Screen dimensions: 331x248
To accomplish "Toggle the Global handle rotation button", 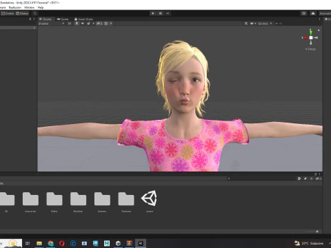I will coord(22,13).
